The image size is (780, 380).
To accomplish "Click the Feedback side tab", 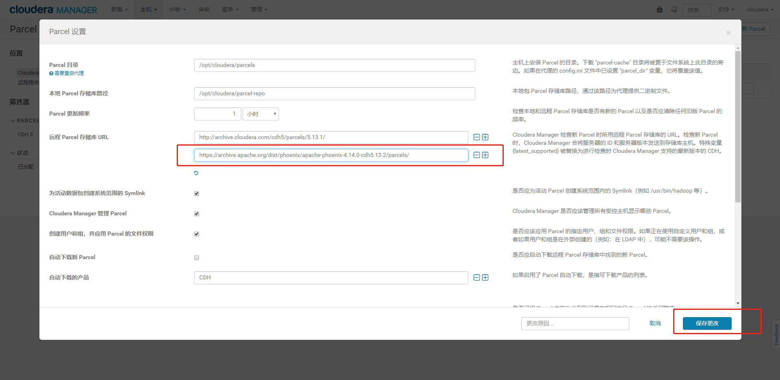I will (776, 334).
